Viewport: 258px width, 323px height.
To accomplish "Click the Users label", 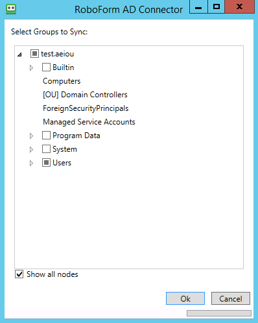I will [x=62, y=163].
